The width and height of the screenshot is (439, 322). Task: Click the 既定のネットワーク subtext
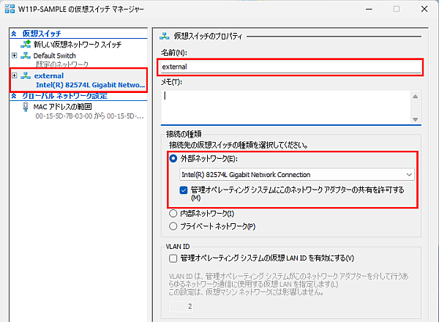(62, 64)
